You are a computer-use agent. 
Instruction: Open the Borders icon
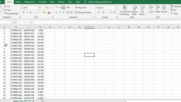(37, 12)
